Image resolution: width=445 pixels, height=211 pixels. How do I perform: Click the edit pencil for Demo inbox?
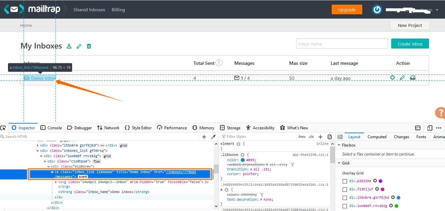(402, 78)
